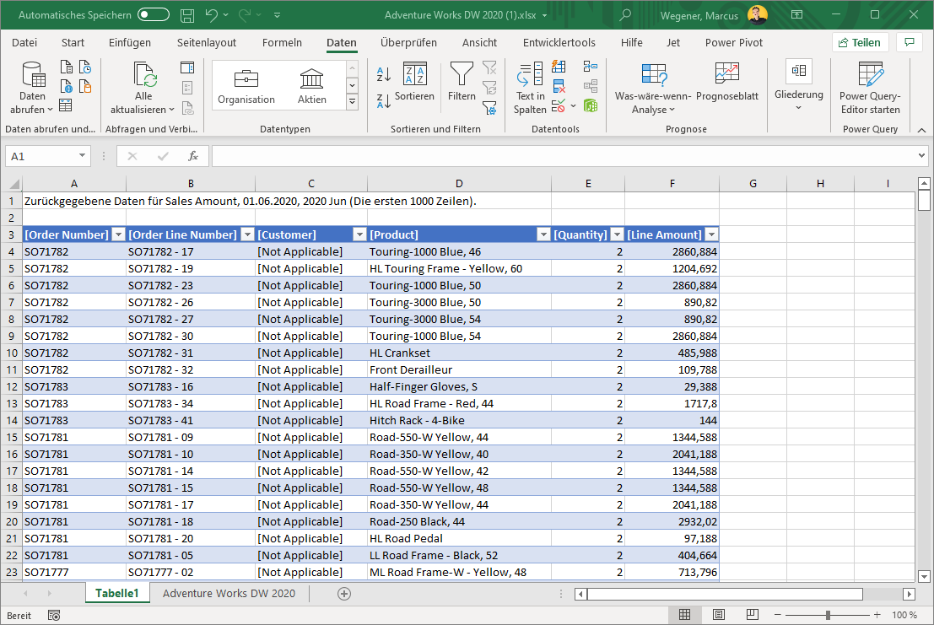Image resolution: width=934 pixels, height=625 pixels.
Task: Click the save diskette icon
Action: pos(187,15)
